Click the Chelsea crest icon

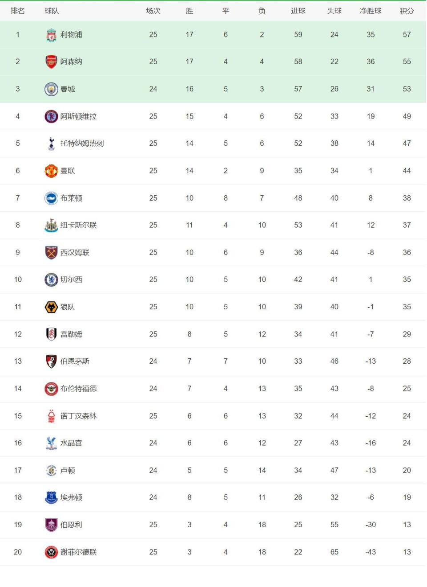52,280
